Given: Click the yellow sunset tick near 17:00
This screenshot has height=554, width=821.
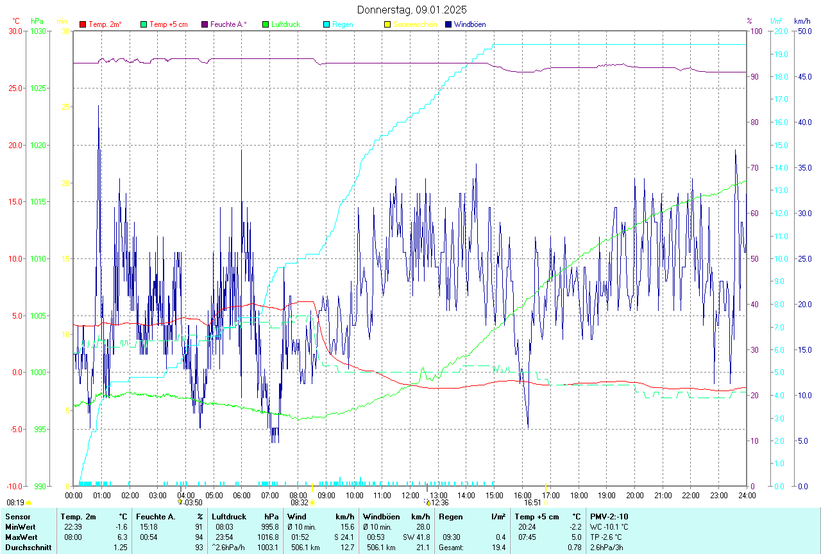Looking at the screenshot, I should 545,487.
